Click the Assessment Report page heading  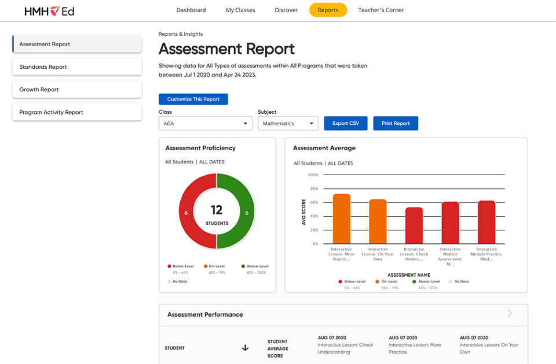(x=226, y=49)
